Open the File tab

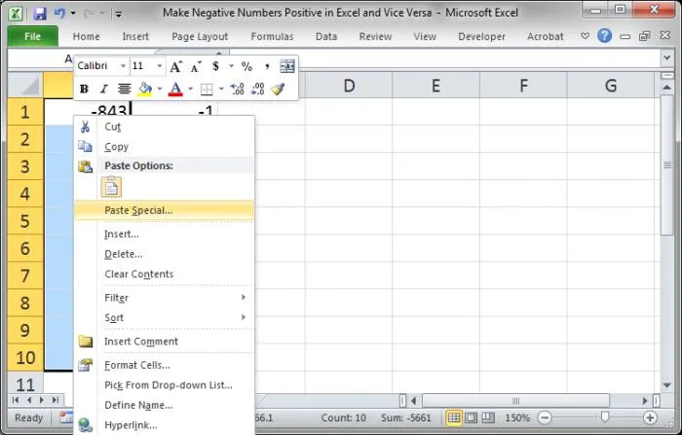click(32, 36)
